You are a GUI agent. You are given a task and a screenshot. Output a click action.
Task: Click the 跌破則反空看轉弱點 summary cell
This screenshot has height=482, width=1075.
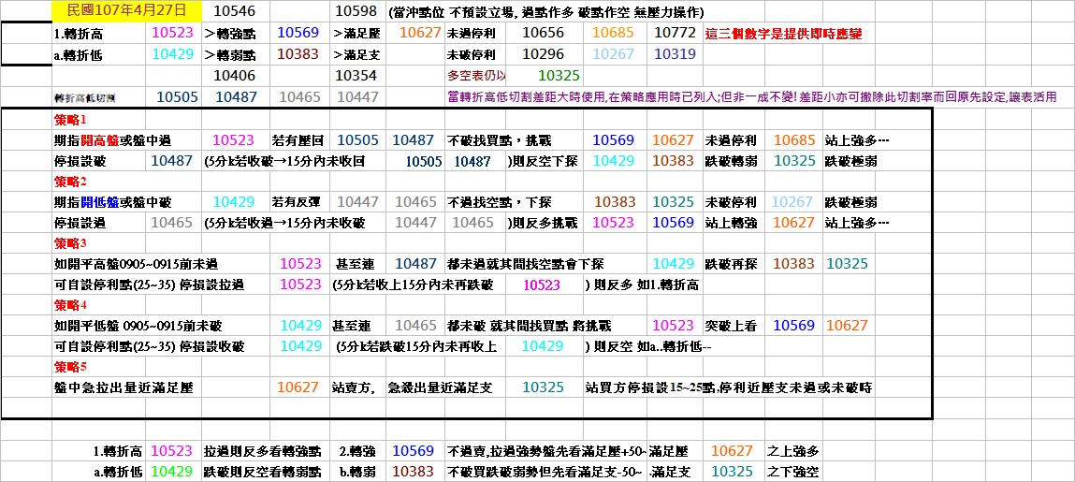click(x=262, y=473)
